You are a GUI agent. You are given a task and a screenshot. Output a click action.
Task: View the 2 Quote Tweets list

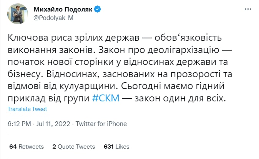[x=73, y=147]
